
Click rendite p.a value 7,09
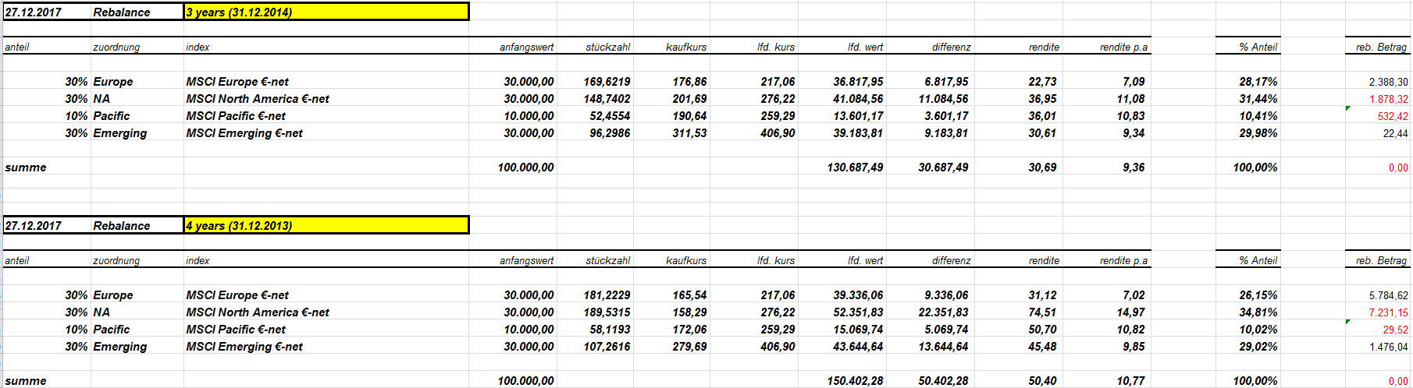(x=1134, y=82)
